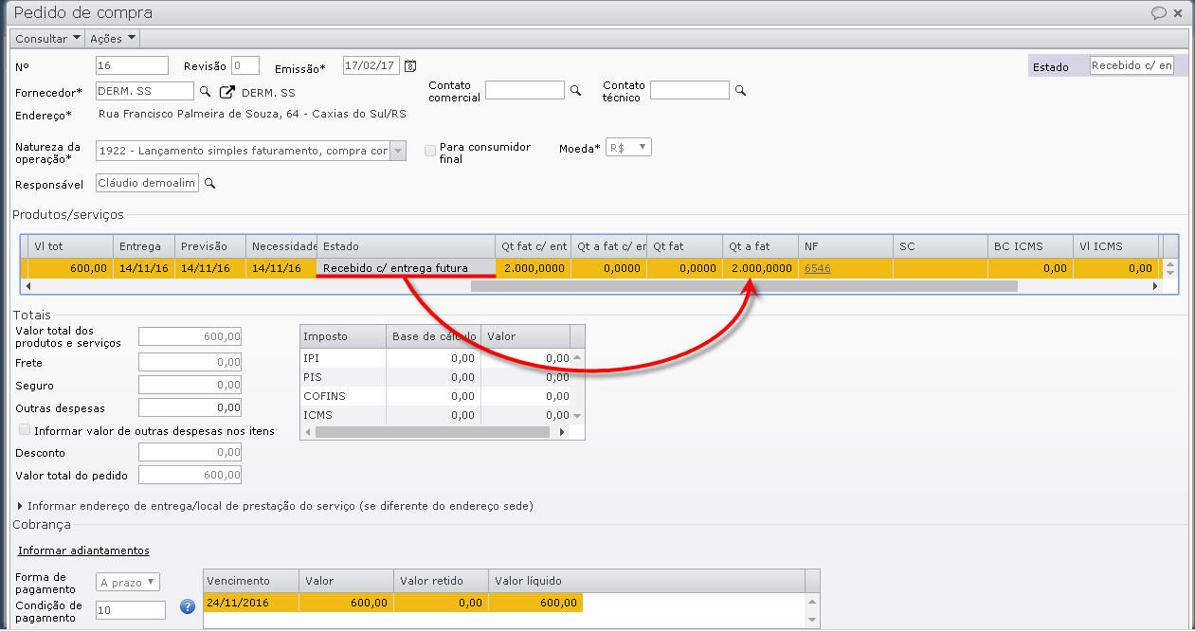Viewport: 1195px width, 632px height.
Task: Search Responsável with the magnifier icon
Action: pyautogui.click(x=210, y=183)
